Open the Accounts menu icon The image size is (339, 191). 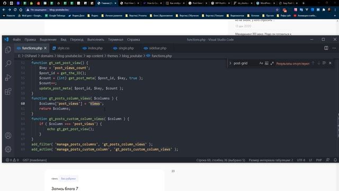(x=8, y=136)
